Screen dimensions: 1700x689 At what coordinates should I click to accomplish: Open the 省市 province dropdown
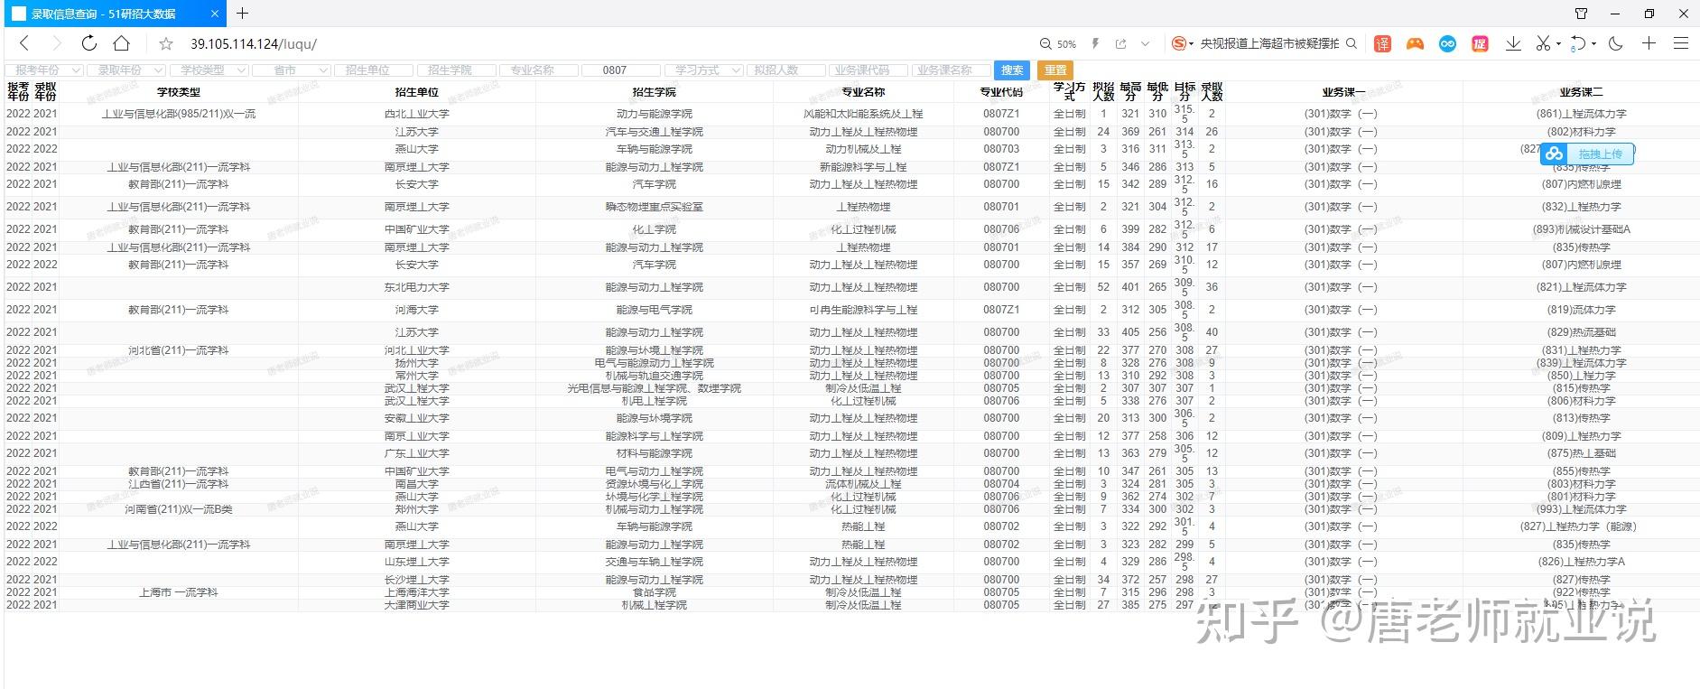[292, 70]
